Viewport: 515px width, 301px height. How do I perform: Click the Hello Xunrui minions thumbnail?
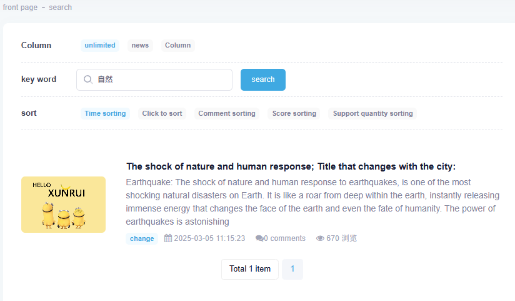pyautogui.click(x=63, y=205)
